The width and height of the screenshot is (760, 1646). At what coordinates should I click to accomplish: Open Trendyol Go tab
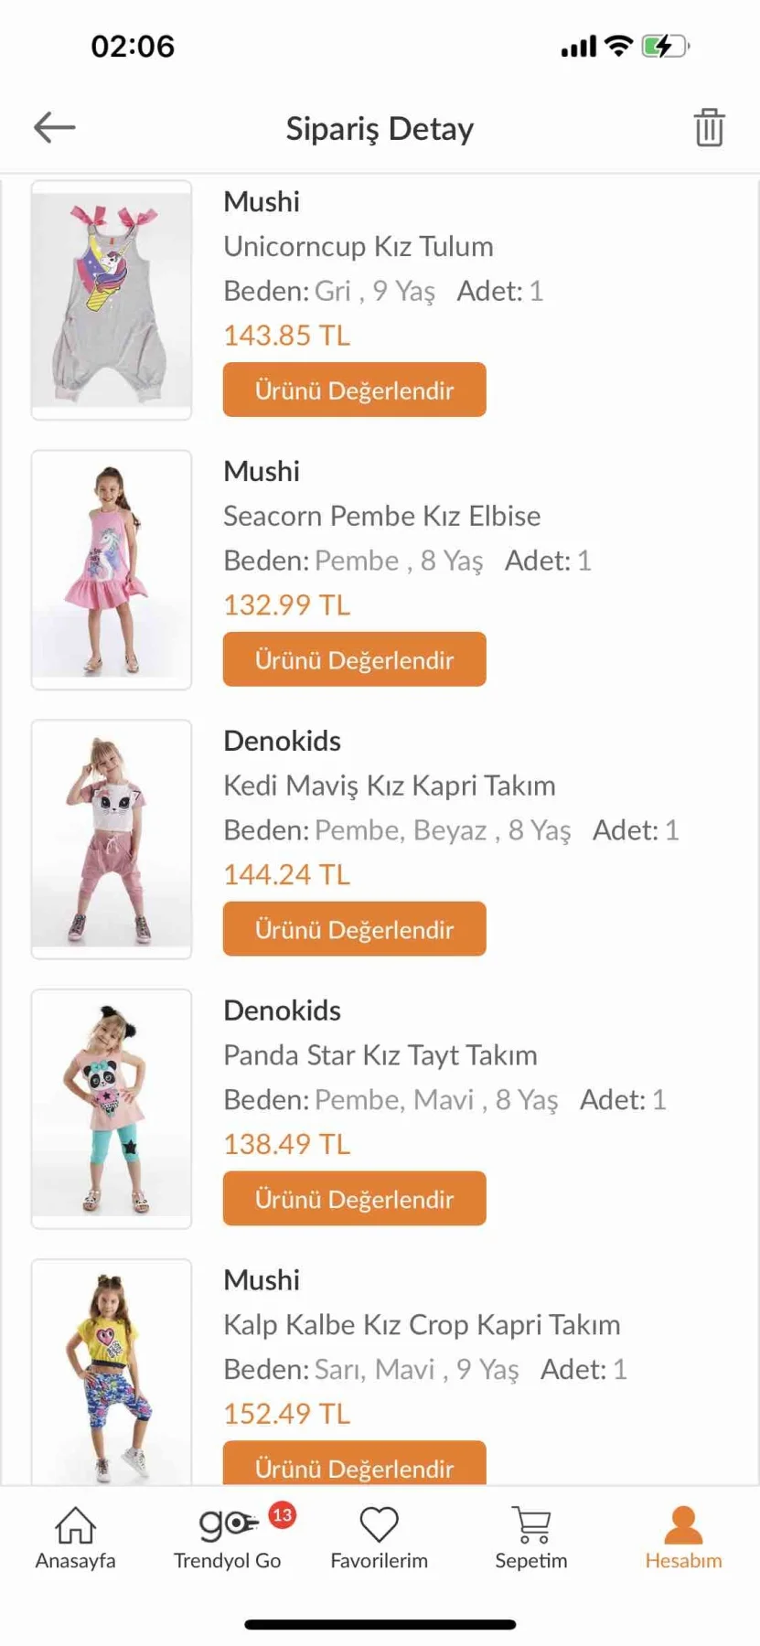pyautogui.click(x=228, y=1537)
